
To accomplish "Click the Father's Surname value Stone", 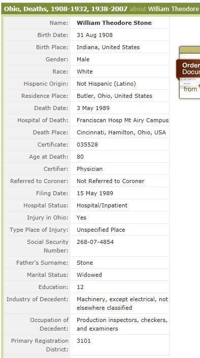I will coord(85,263).
